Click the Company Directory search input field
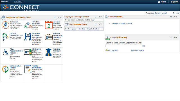This screenshot has height=101, width=180. [124, 46]
